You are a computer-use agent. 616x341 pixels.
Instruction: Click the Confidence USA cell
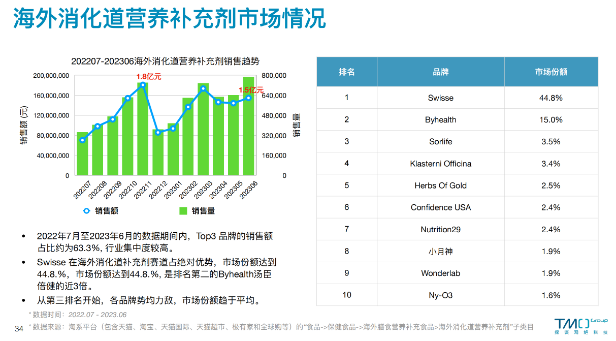pyautogui.click(x=441, y=207)
